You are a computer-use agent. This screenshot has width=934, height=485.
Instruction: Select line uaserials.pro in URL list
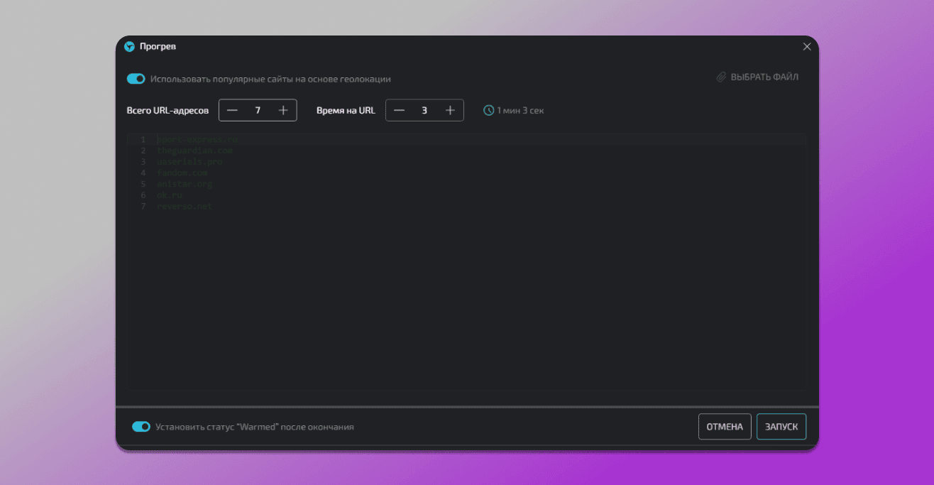(189, 162)
